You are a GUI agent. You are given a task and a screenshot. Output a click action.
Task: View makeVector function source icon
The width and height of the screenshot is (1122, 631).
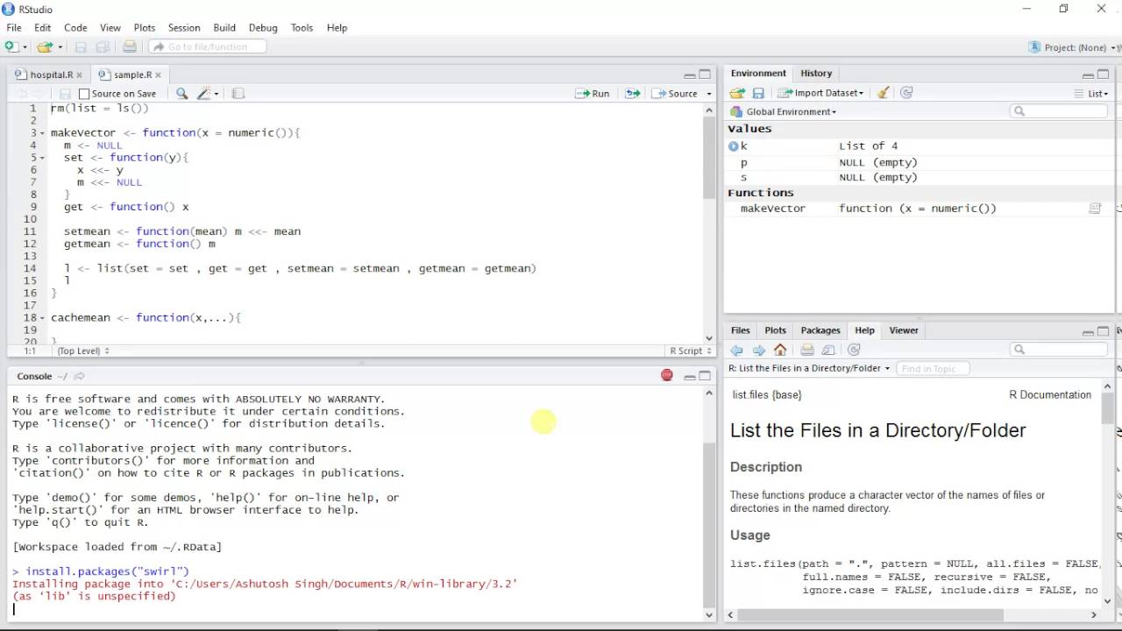1095,209
